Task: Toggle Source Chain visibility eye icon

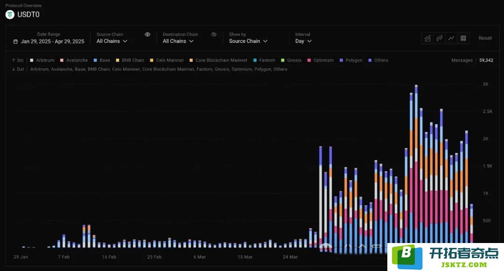Action: [x=147, y=35]
